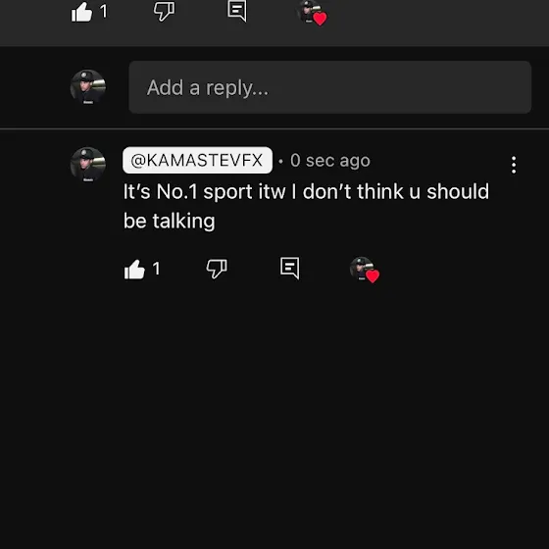549x549 pixels.
Task: Click the words 'be talking' in reply
Action: [170, 222]
